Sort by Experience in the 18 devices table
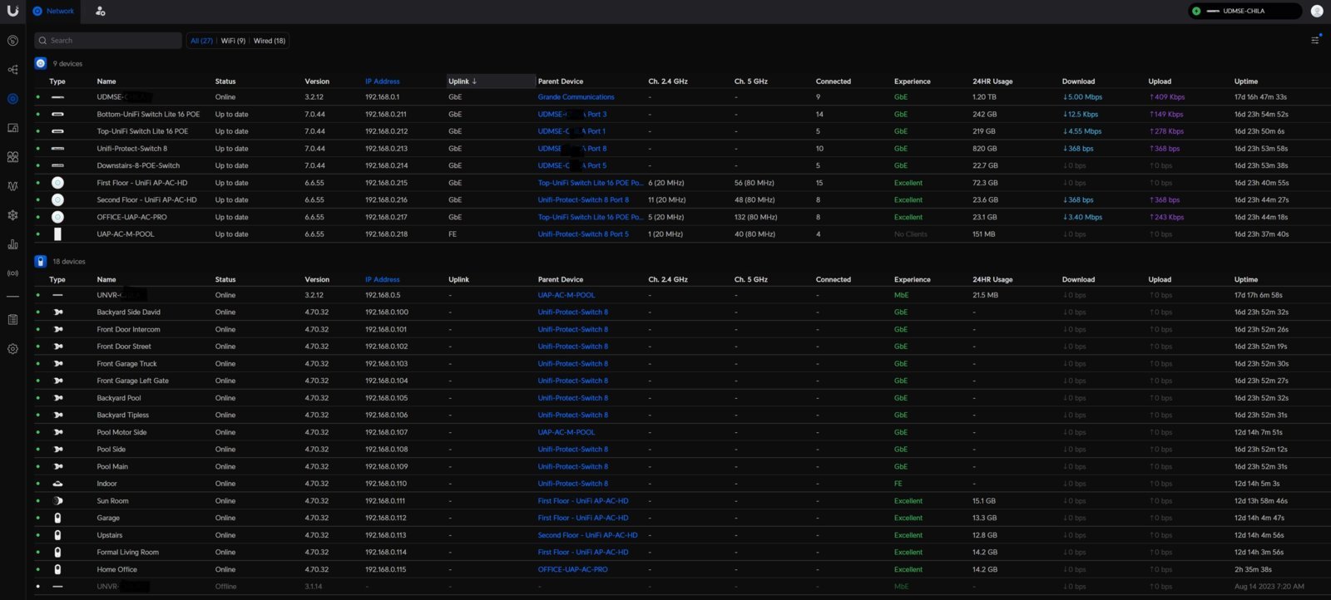Image resolution: width=1331 pixels, height=600 pixels. (x=913, y=279)
